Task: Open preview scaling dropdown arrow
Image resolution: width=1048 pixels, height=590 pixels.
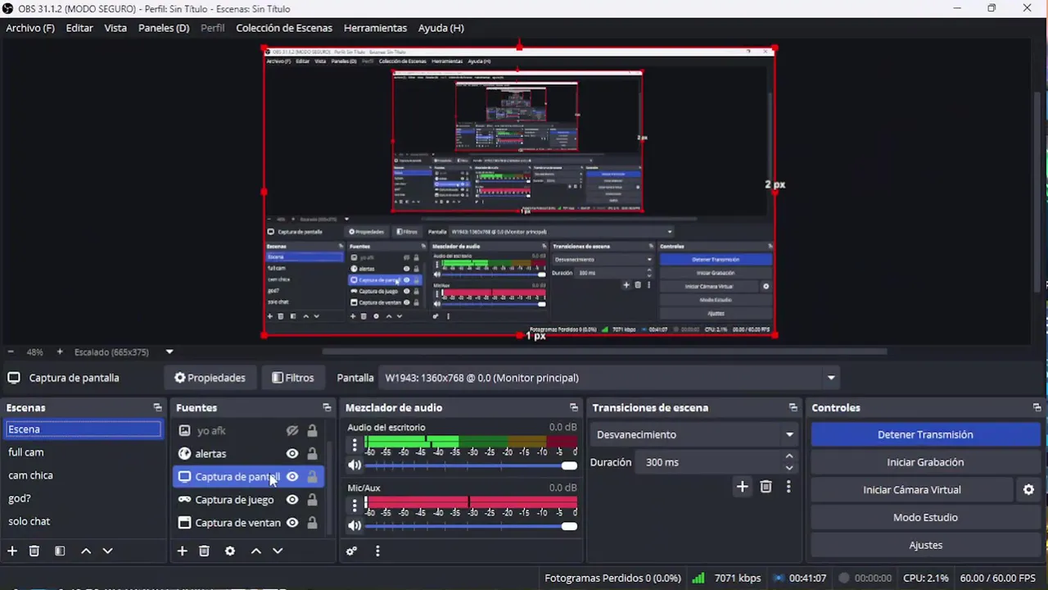Action: point(169,352)
